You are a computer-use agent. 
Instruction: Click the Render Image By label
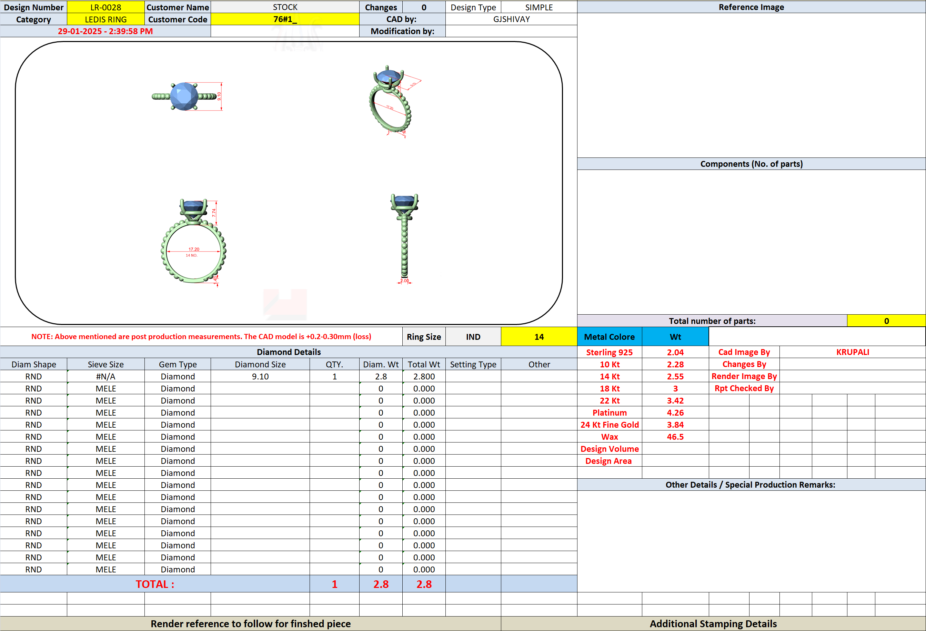[x=744, y=376]
